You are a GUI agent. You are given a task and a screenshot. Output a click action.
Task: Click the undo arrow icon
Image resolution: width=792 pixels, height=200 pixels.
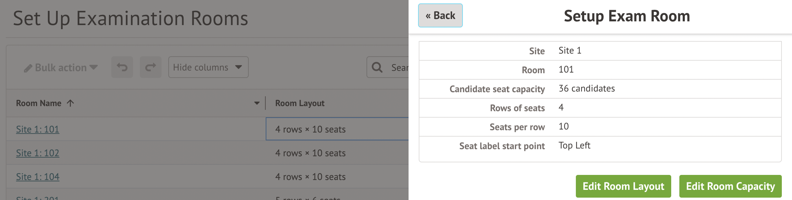122,67
